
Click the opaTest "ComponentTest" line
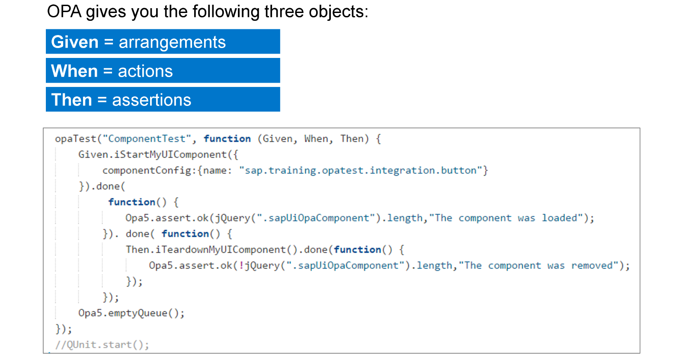pos(218,139)
